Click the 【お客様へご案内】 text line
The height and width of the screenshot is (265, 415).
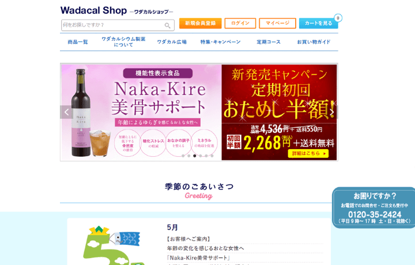point(188,239)
